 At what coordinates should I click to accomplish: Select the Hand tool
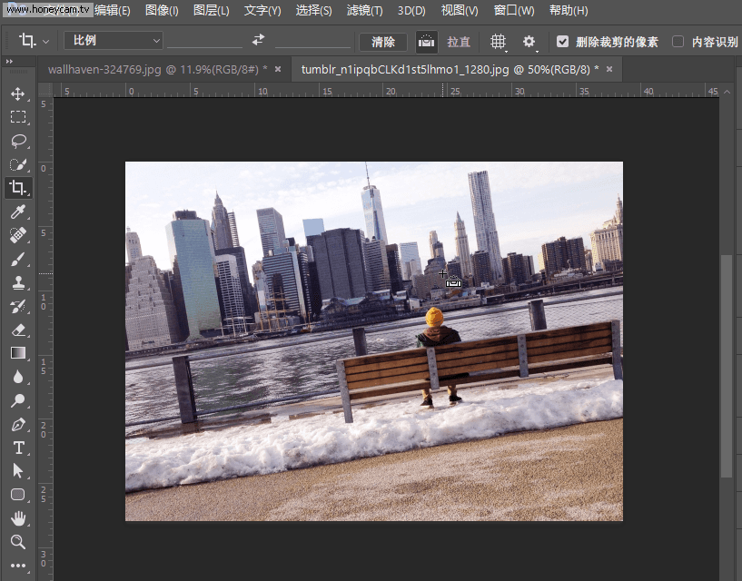[x=17, y=518]
